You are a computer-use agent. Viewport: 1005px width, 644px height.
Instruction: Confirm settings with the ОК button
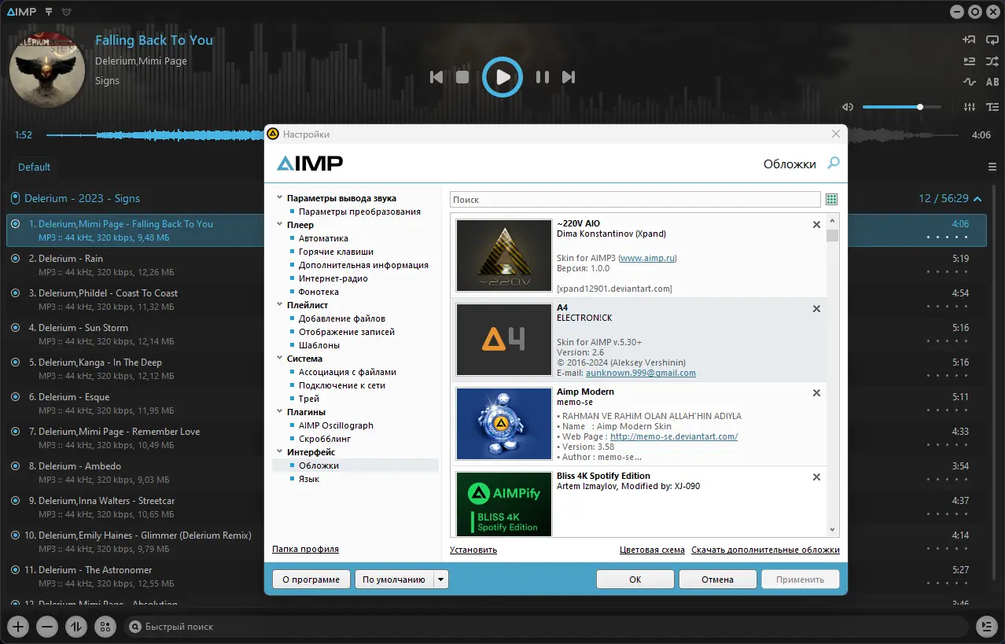pos(635,580)
